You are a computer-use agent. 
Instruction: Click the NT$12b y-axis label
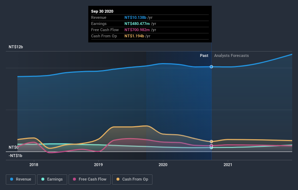16,47
